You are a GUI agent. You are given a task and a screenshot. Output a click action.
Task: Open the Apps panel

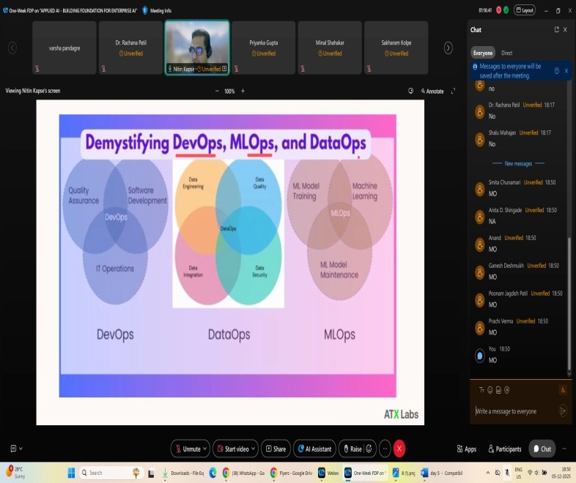(x=466, y=449)
